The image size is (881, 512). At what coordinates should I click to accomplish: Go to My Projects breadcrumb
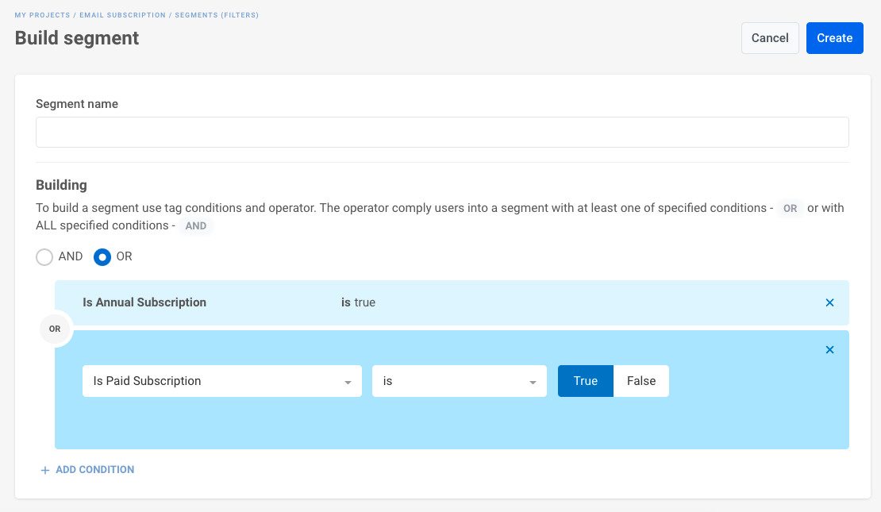(x=44, y=15)
